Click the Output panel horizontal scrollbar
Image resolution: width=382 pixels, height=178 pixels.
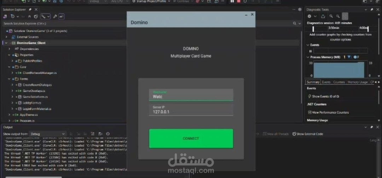point(34,177)
